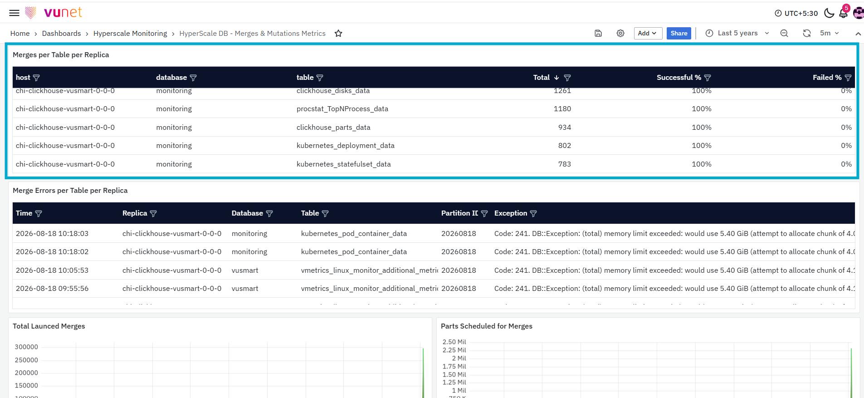864x398 pixels.
Task: Collapse the top toolbar chevron
Action: point(858,34)
